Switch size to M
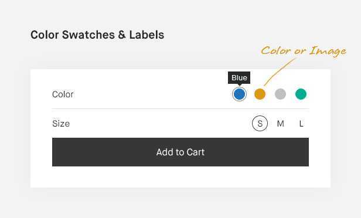This screenshot has width=361, height=218. pyautogui.click(x=280, y=124)
